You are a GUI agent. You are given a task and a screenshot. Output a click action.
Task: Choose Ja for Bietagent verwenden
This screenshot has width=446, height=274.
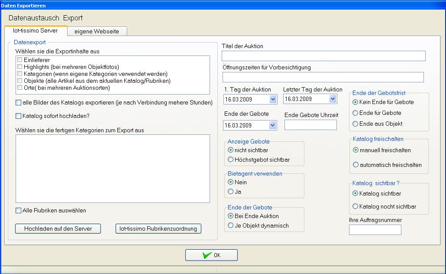[x=231, y=191]
